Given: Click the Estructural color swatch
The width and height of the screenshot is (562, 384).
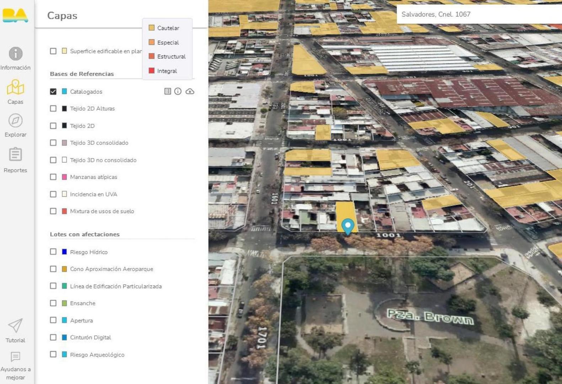Looking at the screenshot, I should 151,56.
